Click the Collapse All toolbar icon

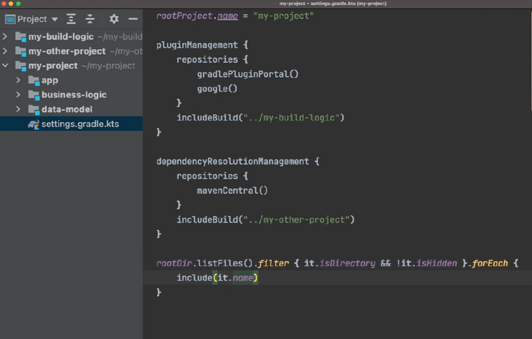coord(90,19)
